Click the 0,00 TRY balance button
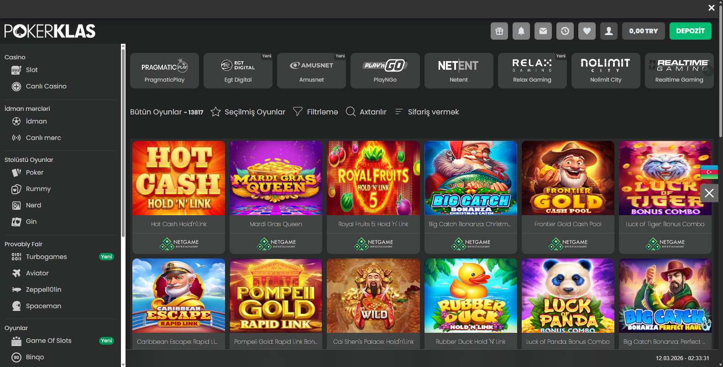The height and width of the screenshot is (367, 723). tap(644, 31)
